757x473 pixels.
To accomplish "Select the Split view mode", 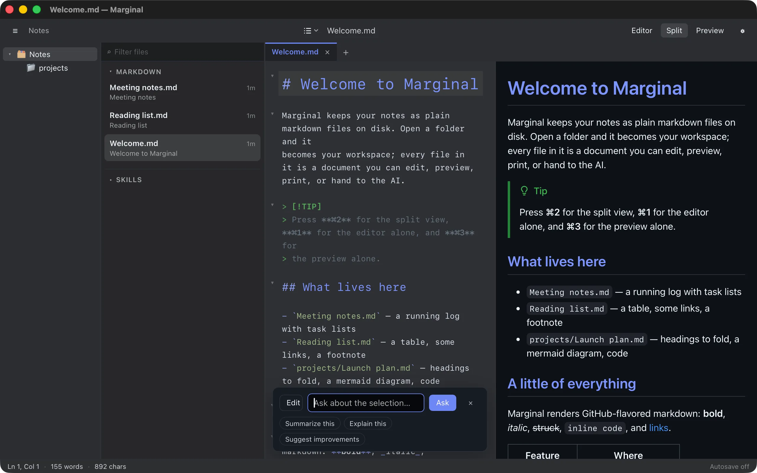I will click(674, 30).
